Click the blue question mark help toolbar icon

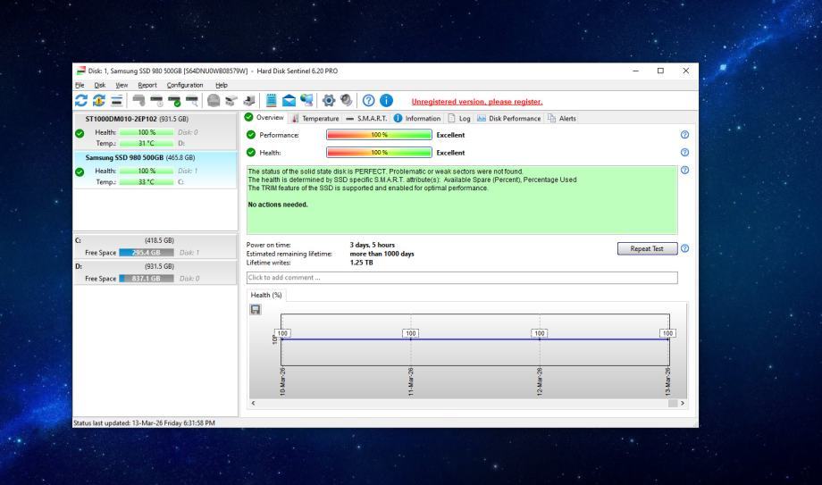coord(369,101)
